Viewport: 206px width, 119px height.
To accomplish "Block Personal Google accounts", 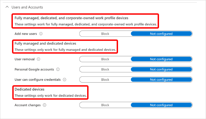I will (x=105, y=69).
